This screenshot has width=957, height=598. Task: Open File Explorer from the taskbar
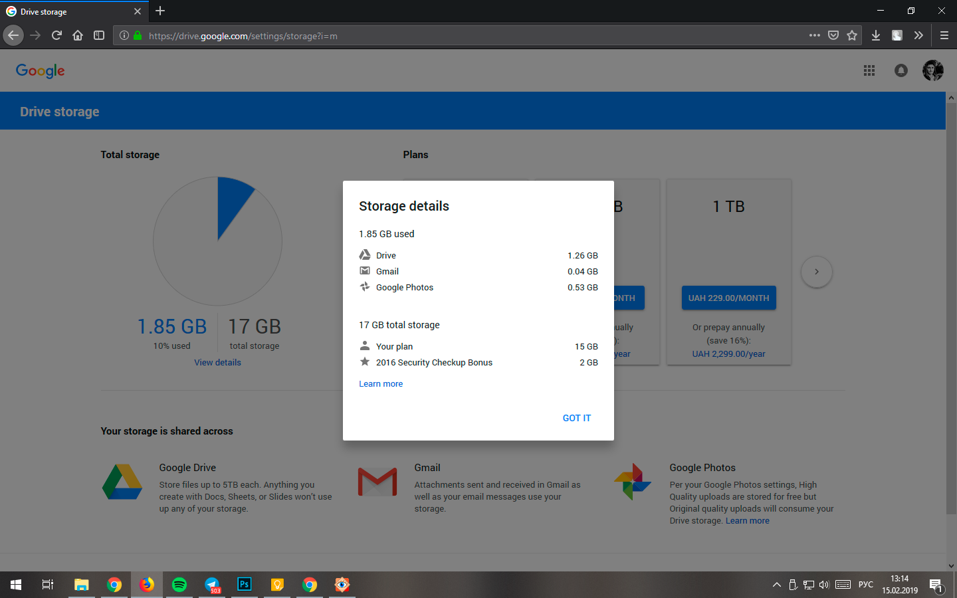82,585
